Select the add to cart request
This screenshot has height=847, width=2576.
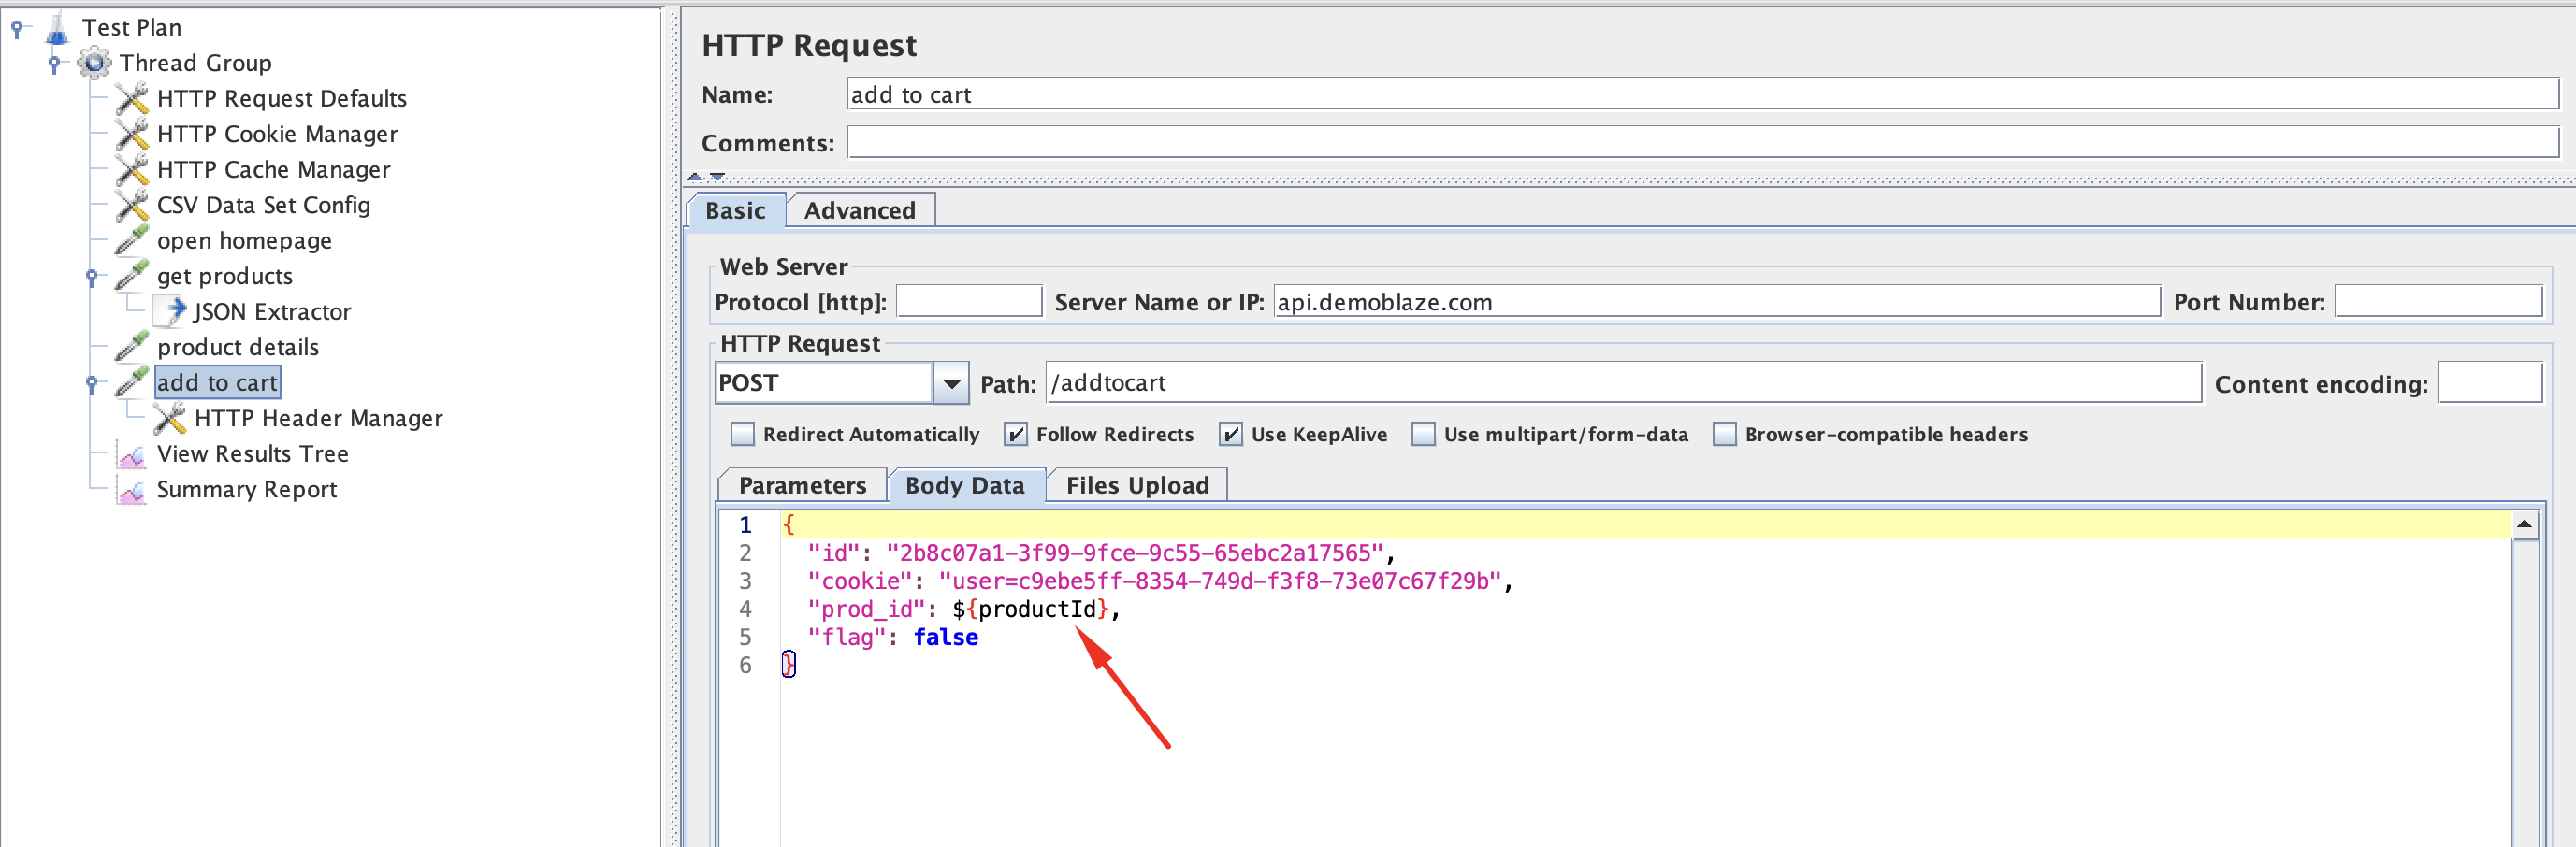(x=217, y=382)
